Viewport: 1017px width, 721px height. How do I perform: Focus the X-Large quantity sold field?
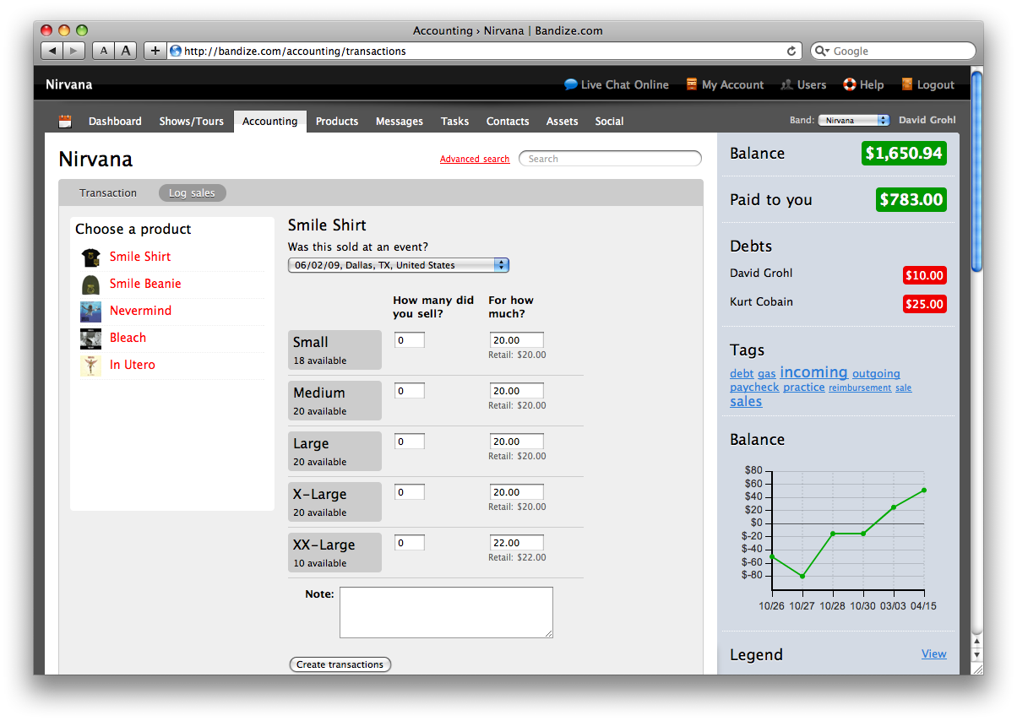(x=410, y=492)
